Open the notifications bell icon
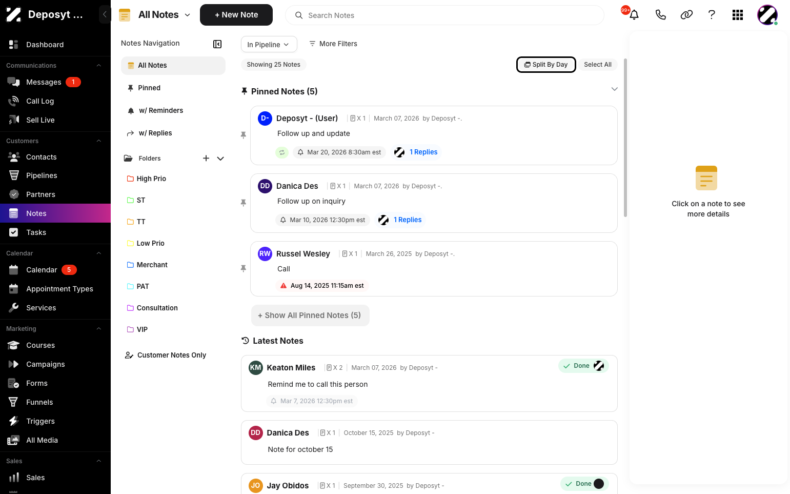 634,15
